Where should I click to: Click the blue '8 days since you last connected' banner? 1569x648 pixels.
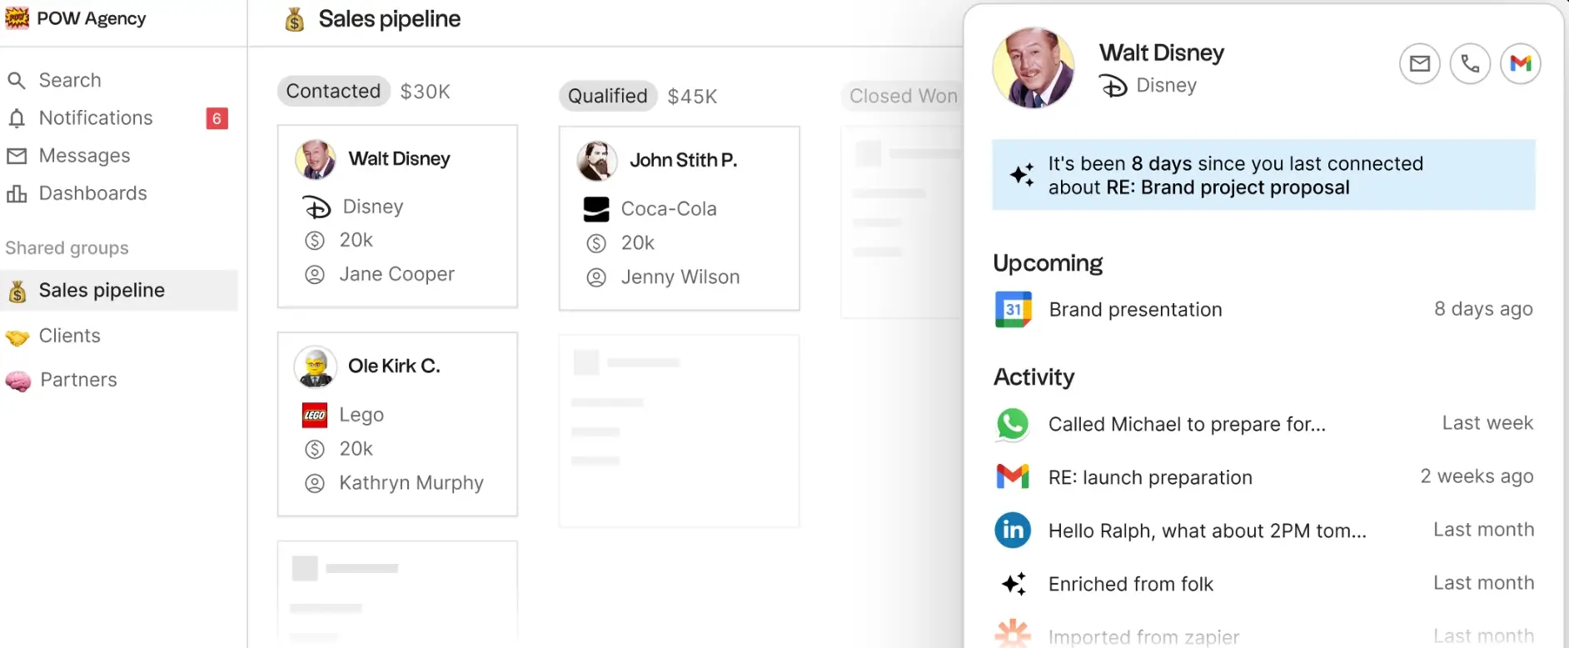tap(1264, 175)
